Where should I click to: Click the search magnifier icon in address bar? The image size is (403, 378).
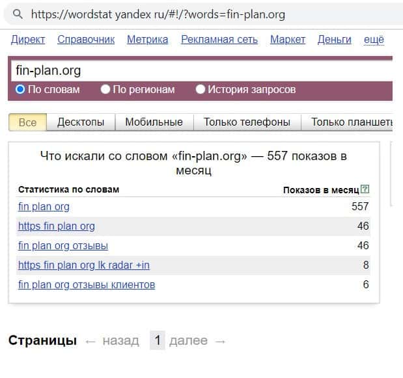(x=18, y=14)
